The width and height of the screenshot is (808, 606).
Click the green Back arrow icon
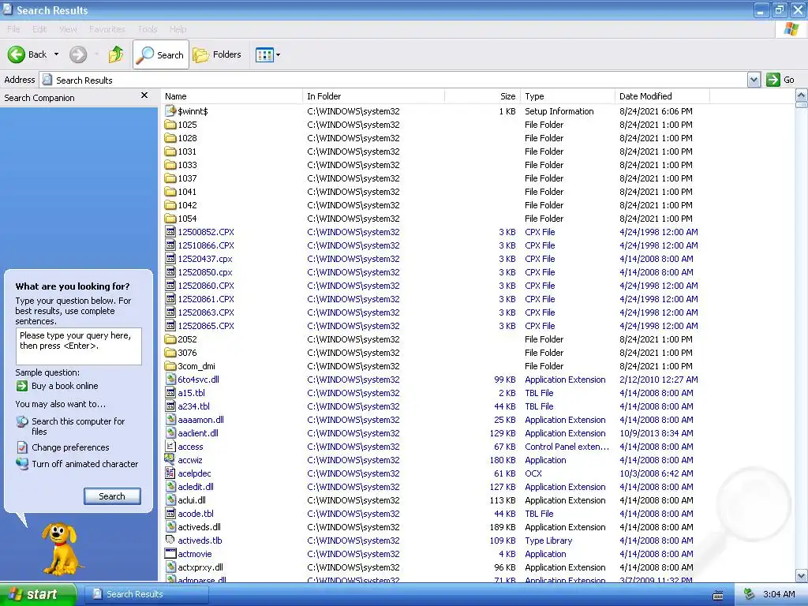click(x=16, y=54)
